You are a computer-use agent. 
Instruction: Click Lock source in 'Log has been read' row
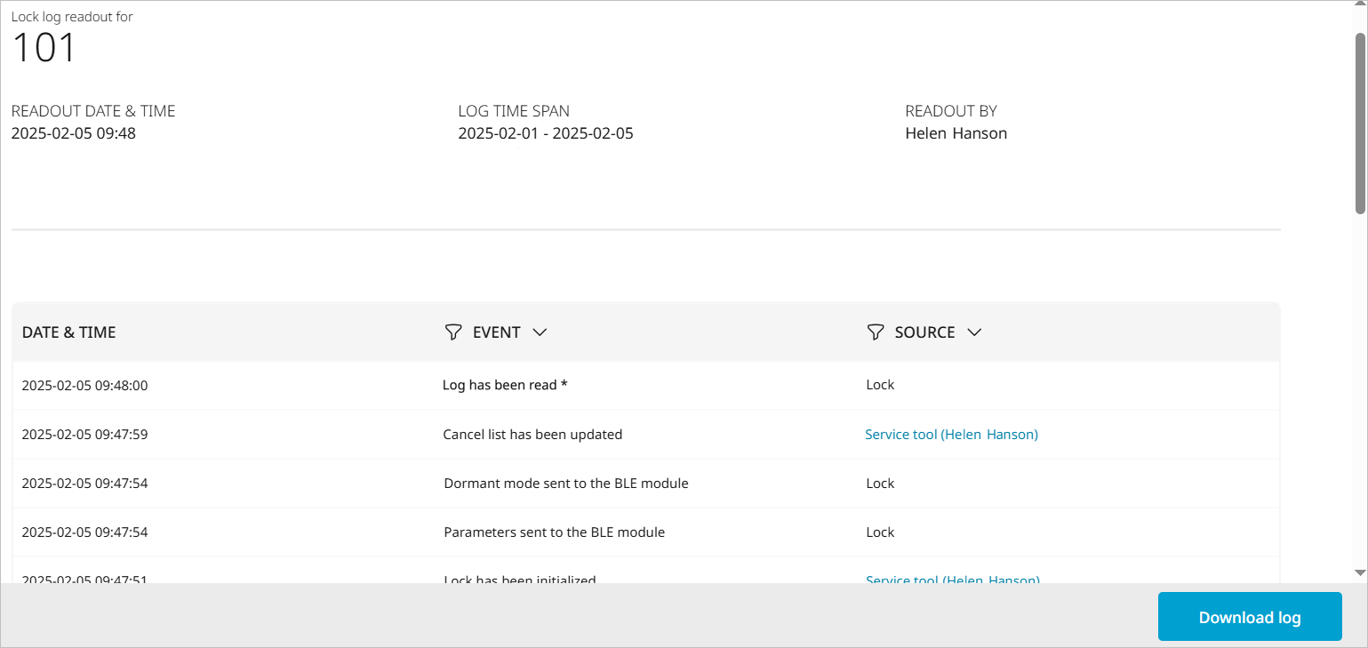click(x=880, y=385)
